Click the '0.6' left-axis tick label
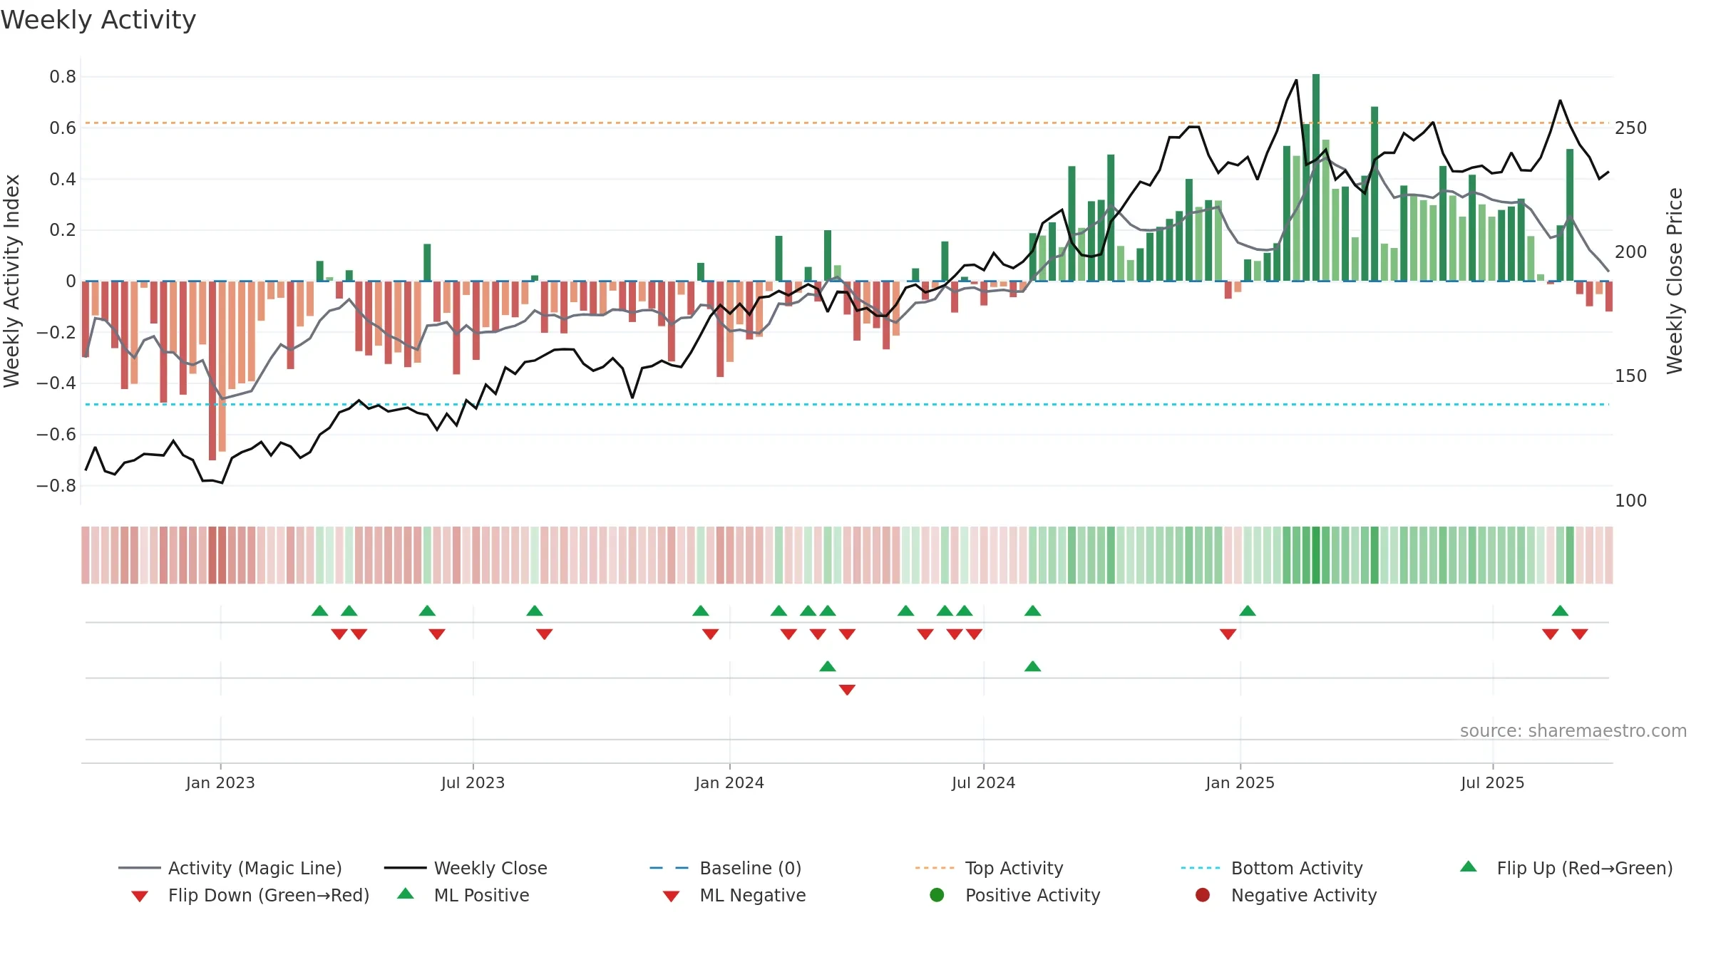The image size is (1711, 962). 63,128
